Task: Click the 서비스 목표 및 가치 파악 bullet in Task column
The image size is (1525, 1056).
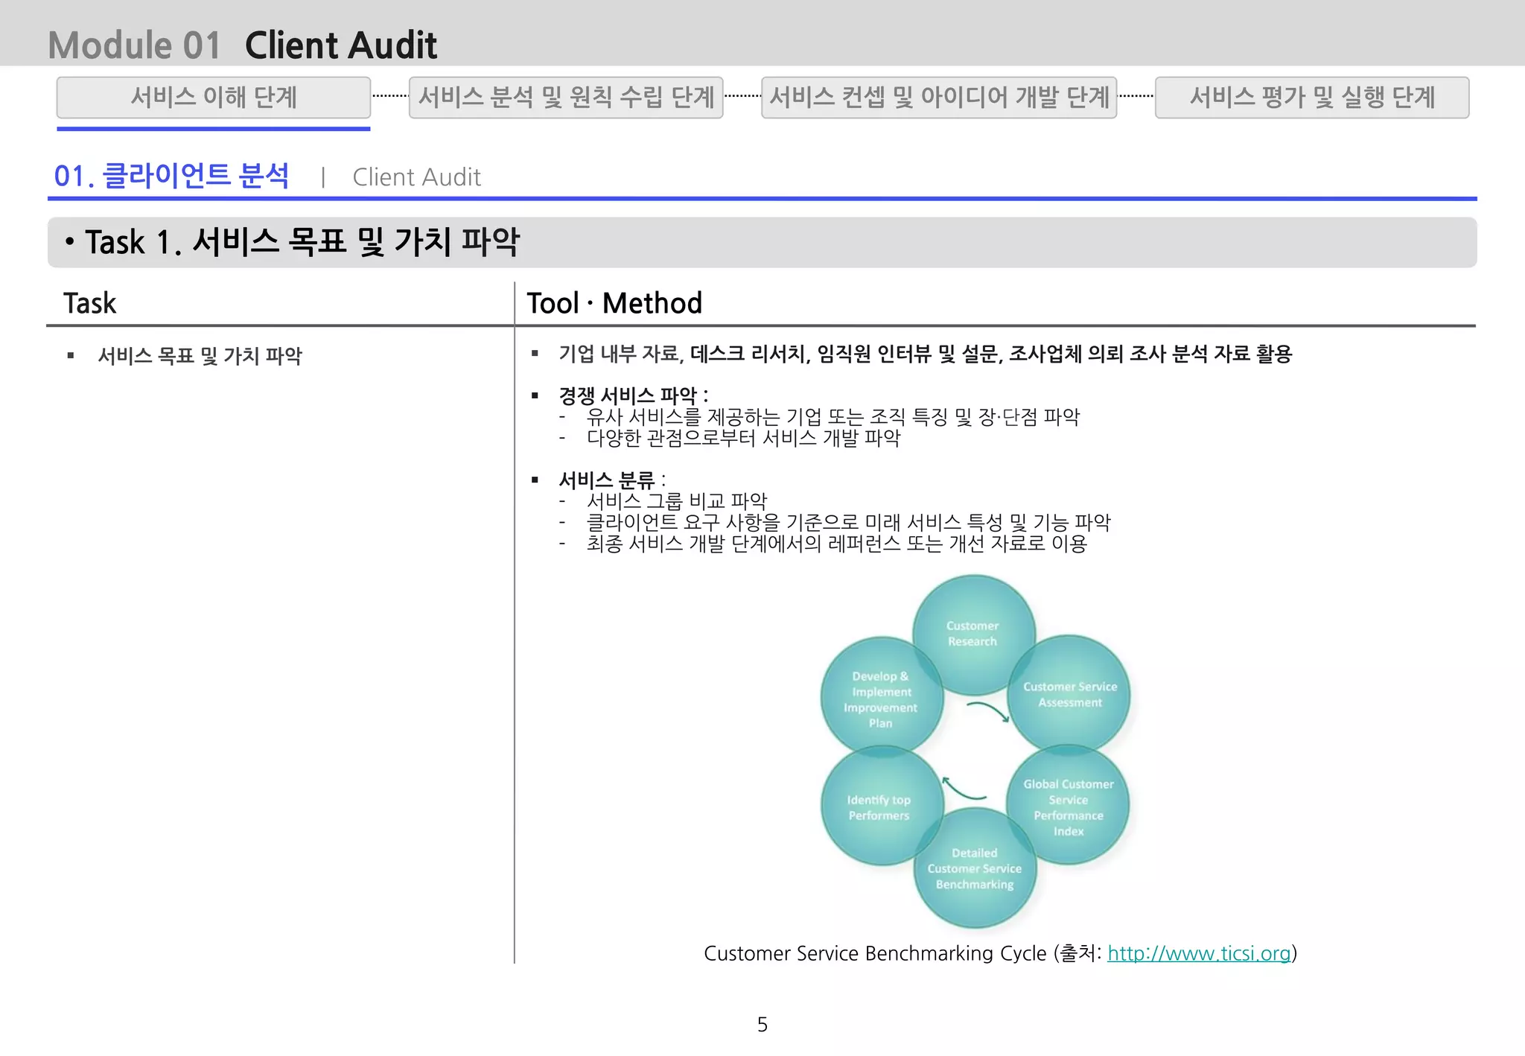Action: coord(200,356)
